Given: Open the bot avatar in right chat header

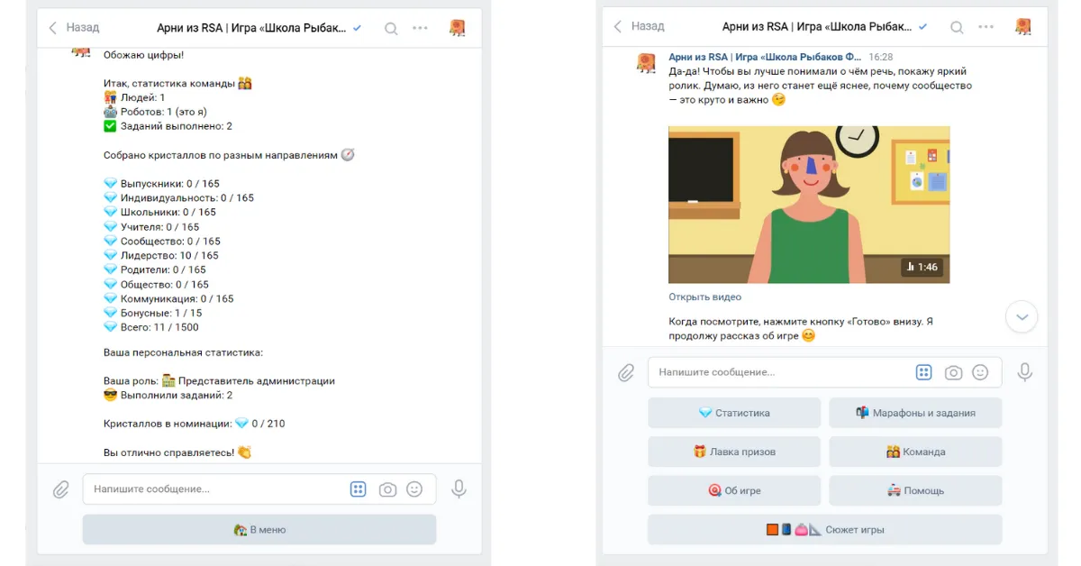Looking at the screenshot, I should pyautogui.click(x=1022, y=27).
